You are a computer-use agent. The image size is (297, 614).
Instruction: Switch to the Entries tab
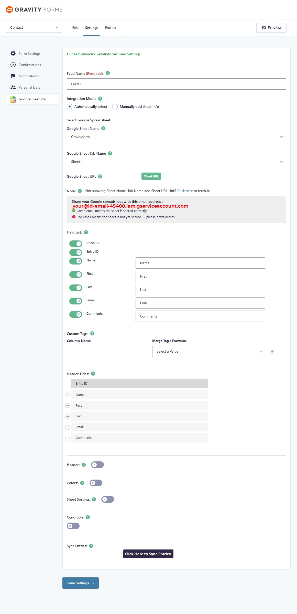click(110, 28)
